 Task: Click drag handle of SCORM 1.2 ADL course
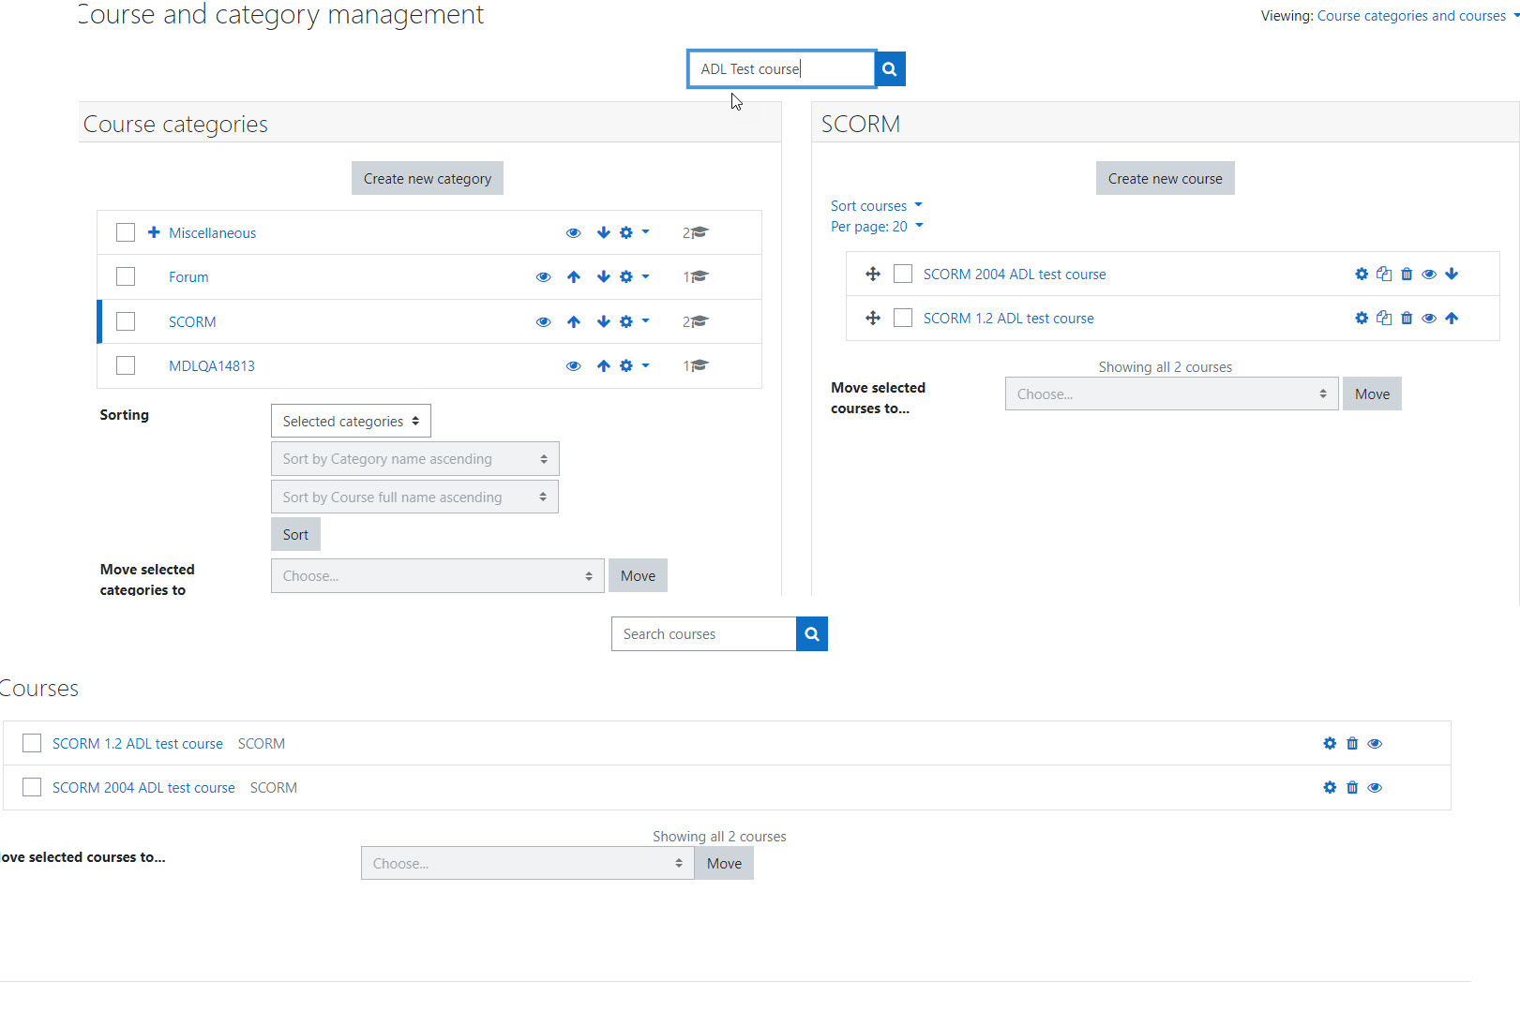click(873, 318)
